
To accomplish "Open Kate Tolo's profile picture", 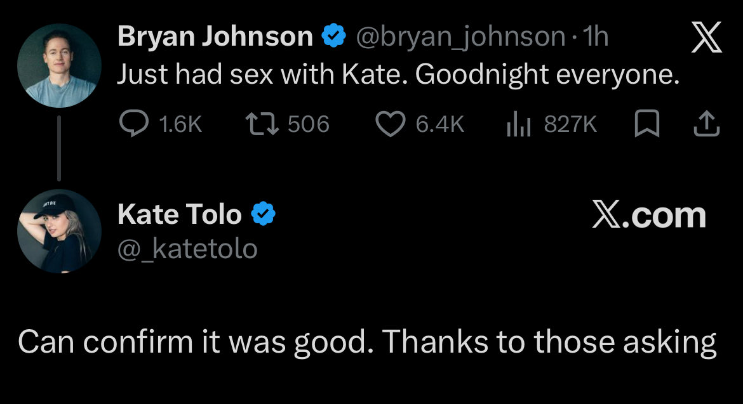I will 60,231.
